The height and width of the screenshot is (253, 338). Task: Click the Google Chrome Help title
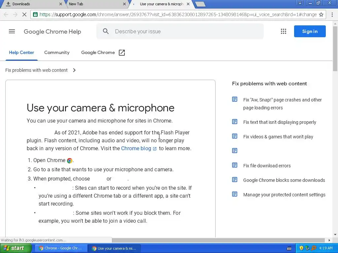point(52,31)
